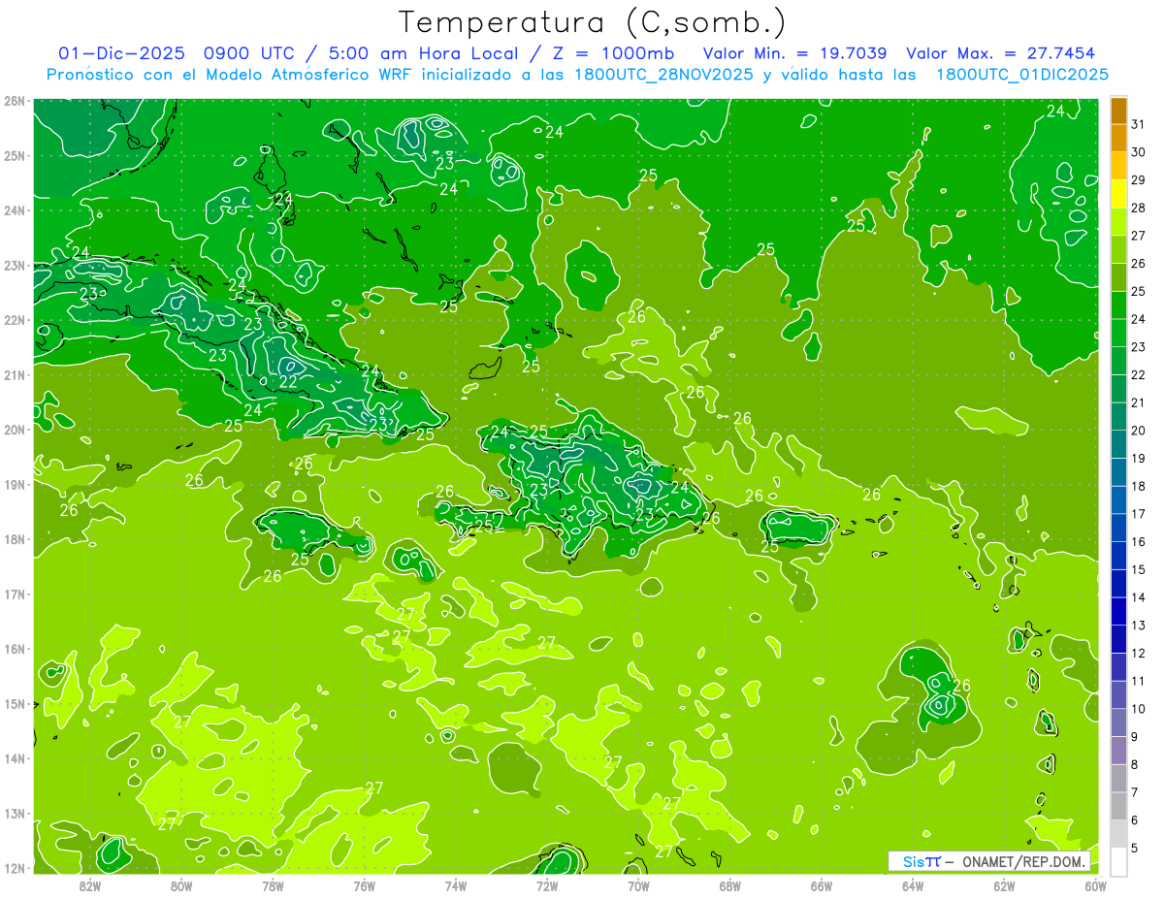Click the latitude label 26N

[x=14, y=101]
